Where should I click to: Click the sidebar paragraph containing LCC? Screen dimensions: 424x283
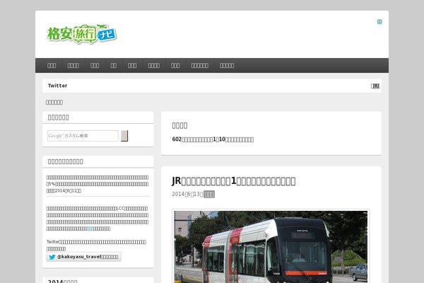(98, 219)
